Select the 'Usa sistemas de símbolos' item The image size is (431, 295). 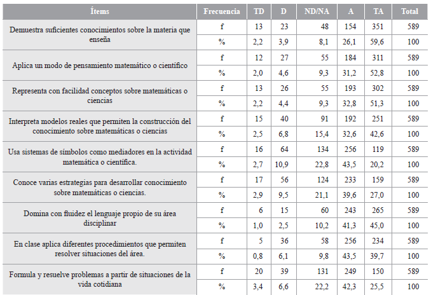point(100,157)
